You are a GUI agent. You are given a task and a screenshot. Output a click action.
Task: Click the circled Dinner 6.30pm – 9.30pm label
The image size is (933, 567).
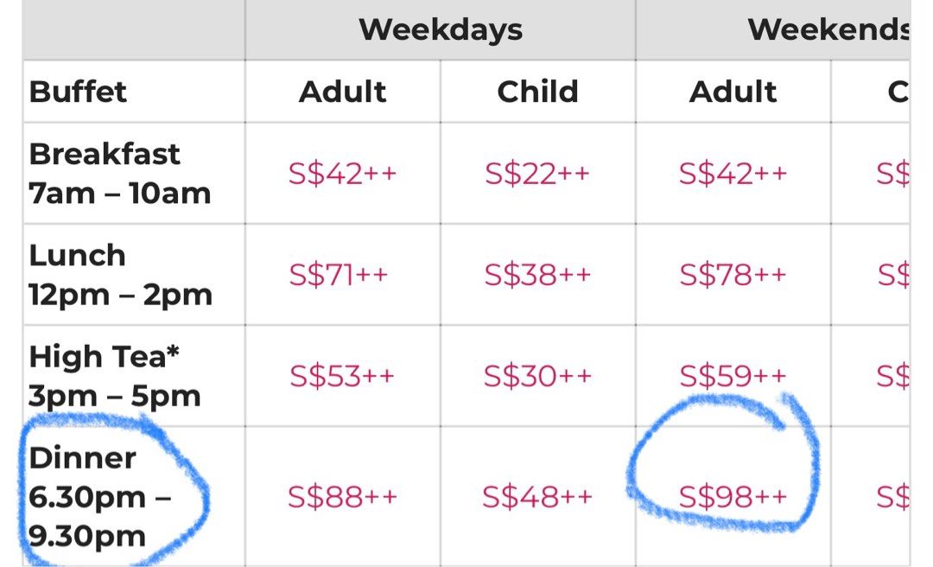tap(99, 496)
